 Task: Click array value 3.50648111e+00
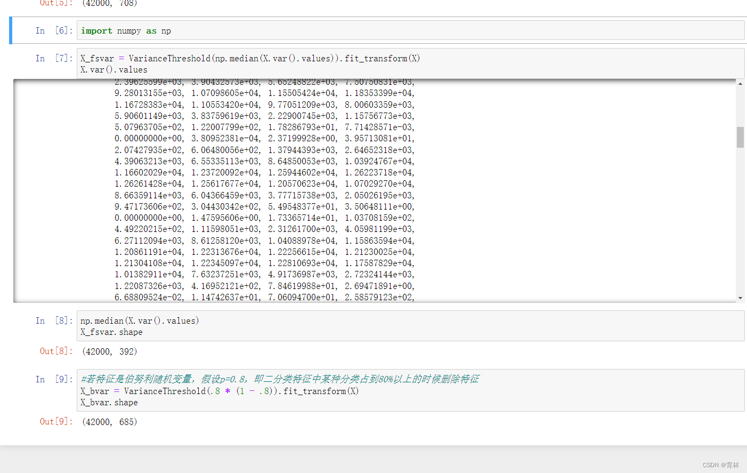click(379, 206)
